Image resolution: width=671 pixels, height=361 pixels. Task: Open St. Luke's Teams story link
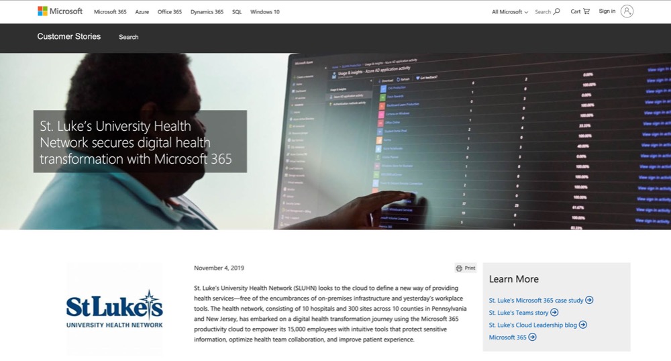(518, 313)
